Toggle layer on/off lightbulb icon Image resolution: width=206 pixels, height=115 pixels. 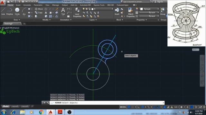84,9
